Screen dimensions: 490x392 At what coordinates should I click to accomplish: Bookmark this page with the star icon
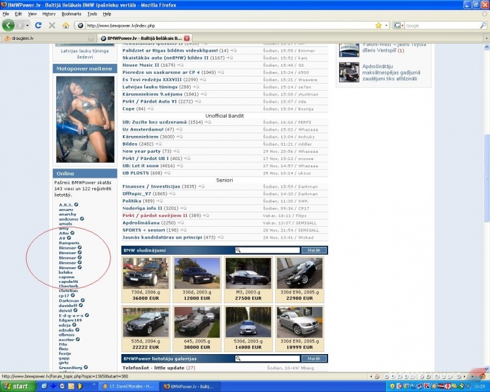[x=378, y=25]
